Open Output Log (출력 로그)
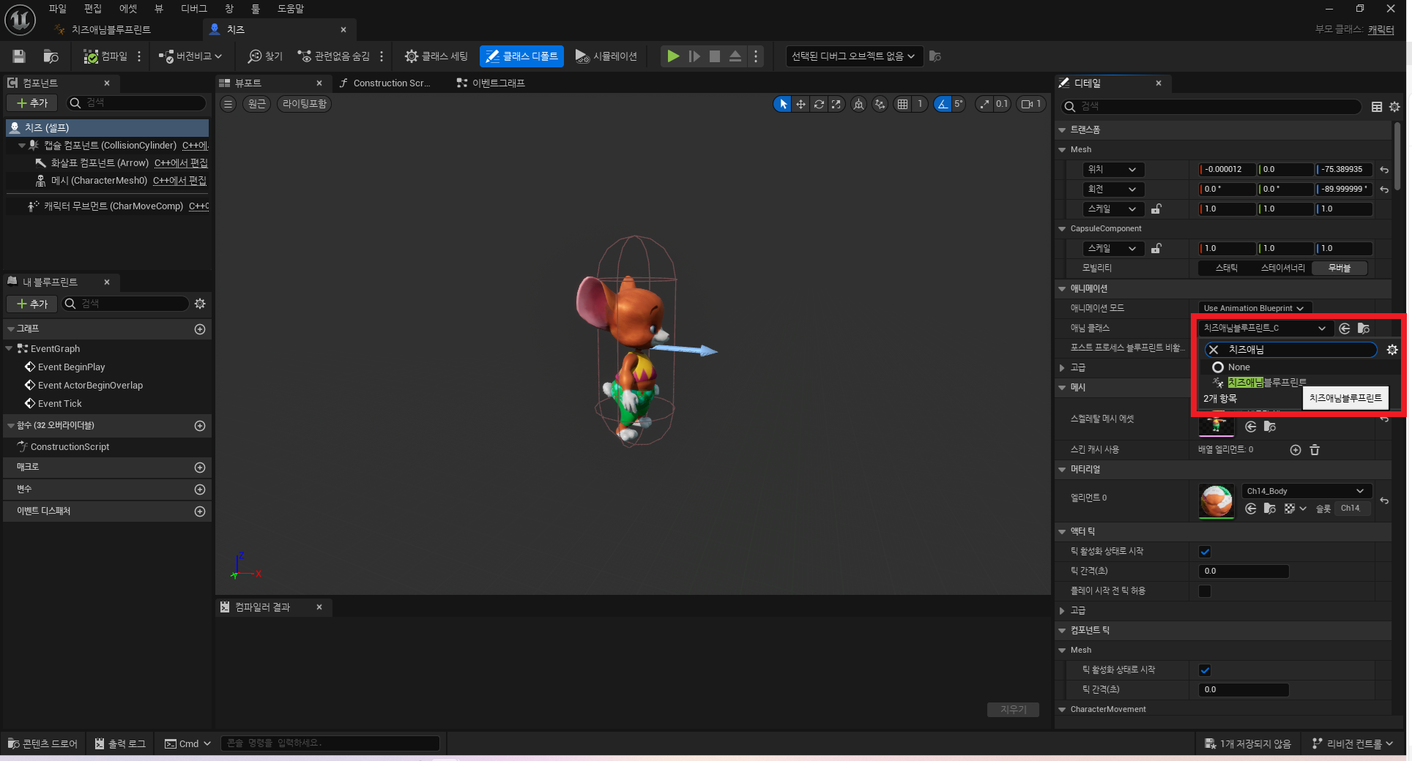This screenshot has height=761, width=1412. [120, 744]
